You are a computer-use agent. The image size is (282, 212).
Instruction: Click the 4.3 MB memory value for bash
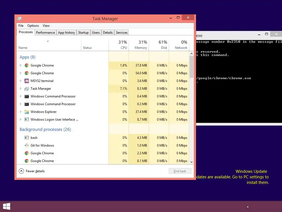[142, 137]
